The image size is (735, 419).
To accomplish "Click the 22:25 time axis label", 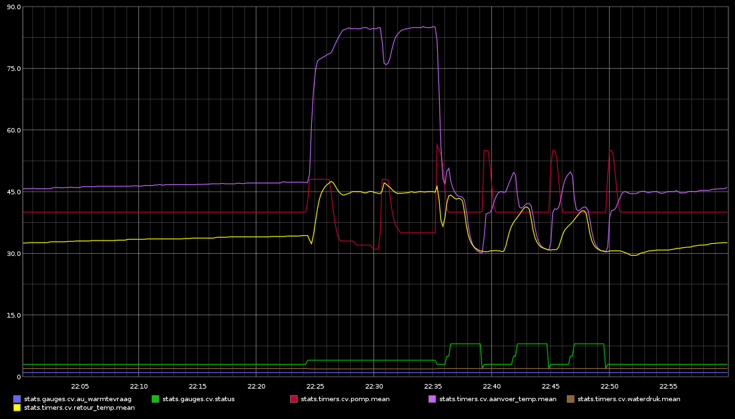I will pyautogui.click(x=315, y=386).
